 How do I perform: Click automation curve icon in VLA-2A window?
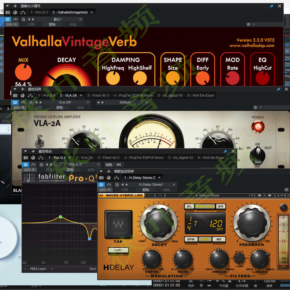tap(23, 102)
